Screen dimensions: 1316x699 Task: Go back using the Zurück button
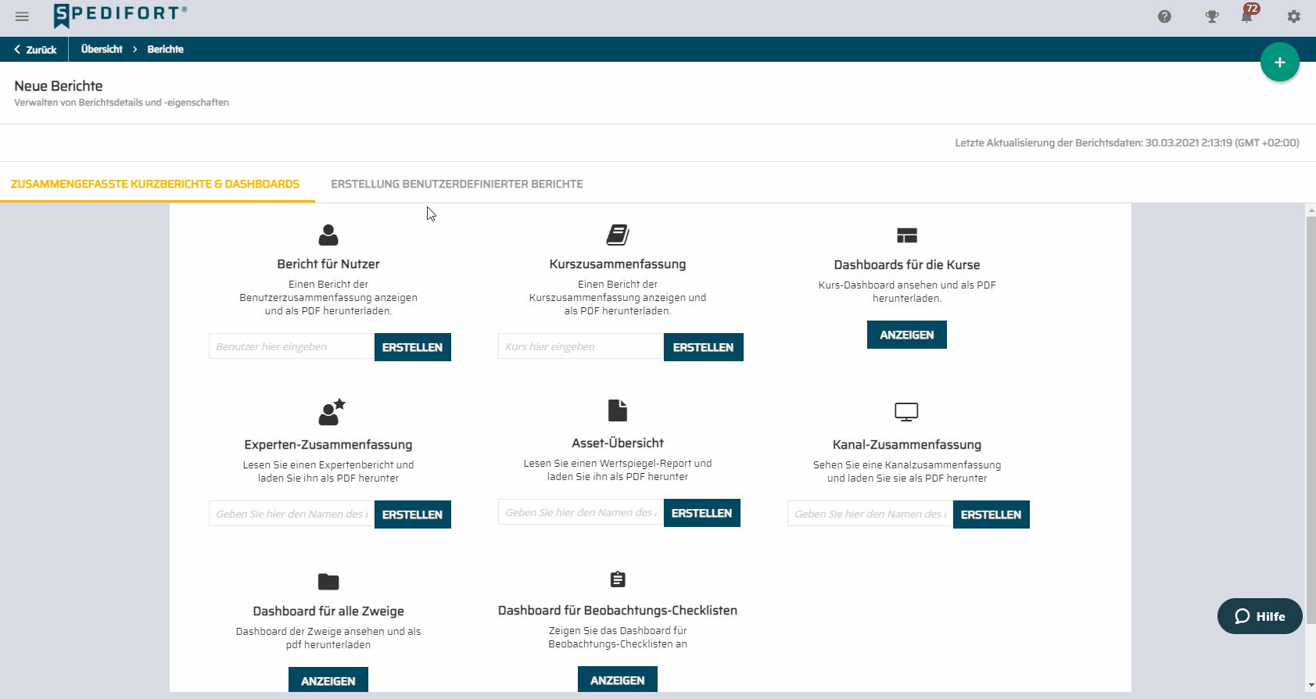click(35, 49)
